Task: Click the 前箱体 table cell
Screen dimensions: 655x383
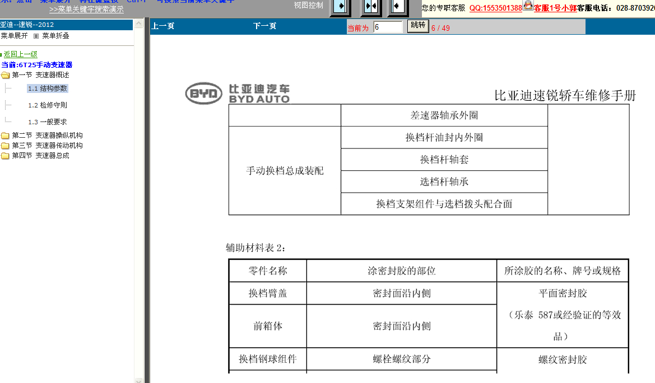Action: point(268,326)
